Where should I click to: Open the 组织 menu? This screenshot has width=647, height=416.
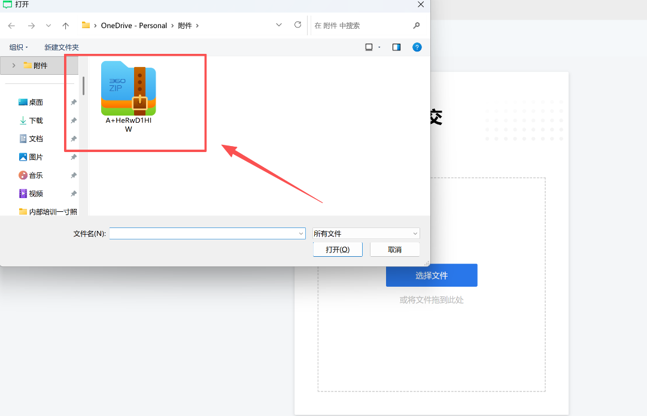(x=19, y=47)
